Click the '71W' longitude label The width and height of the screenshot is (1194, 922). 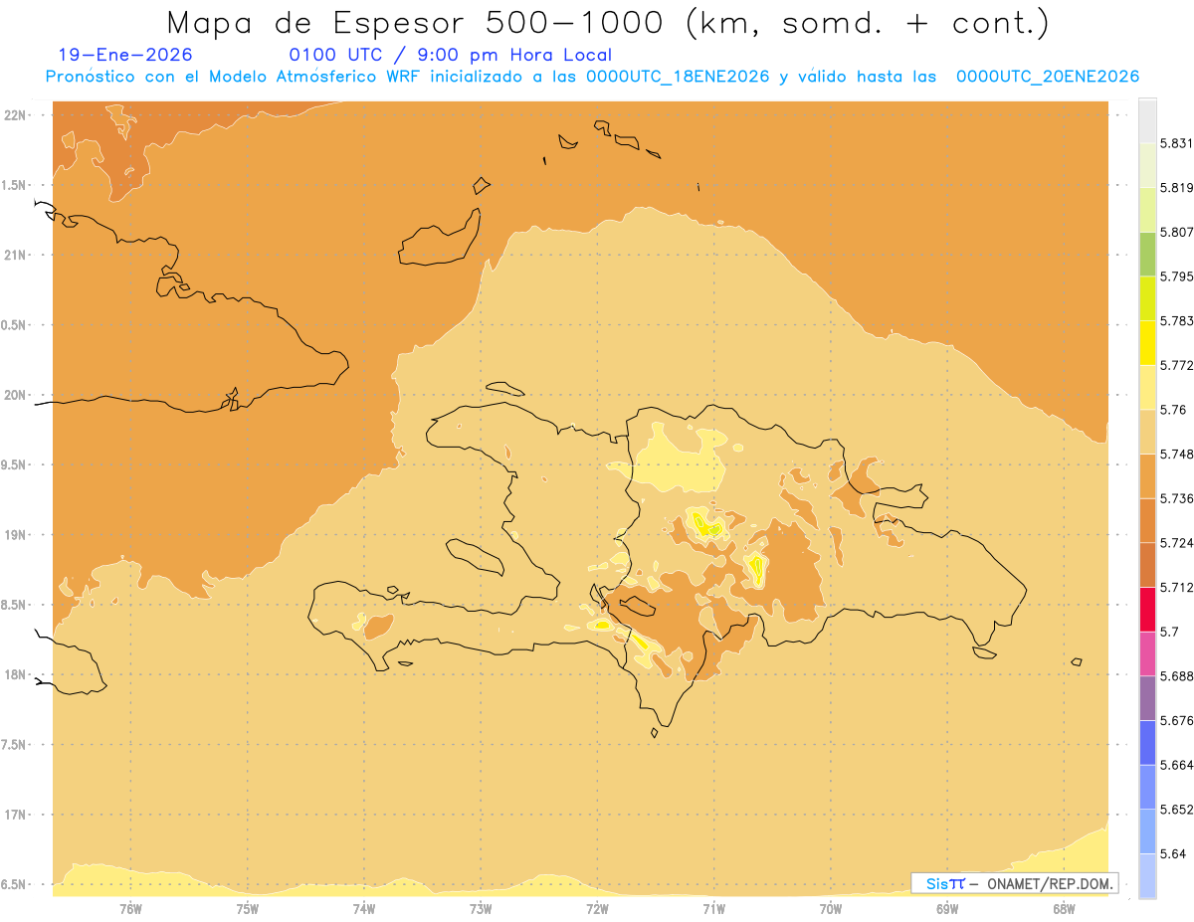point(713,908)
